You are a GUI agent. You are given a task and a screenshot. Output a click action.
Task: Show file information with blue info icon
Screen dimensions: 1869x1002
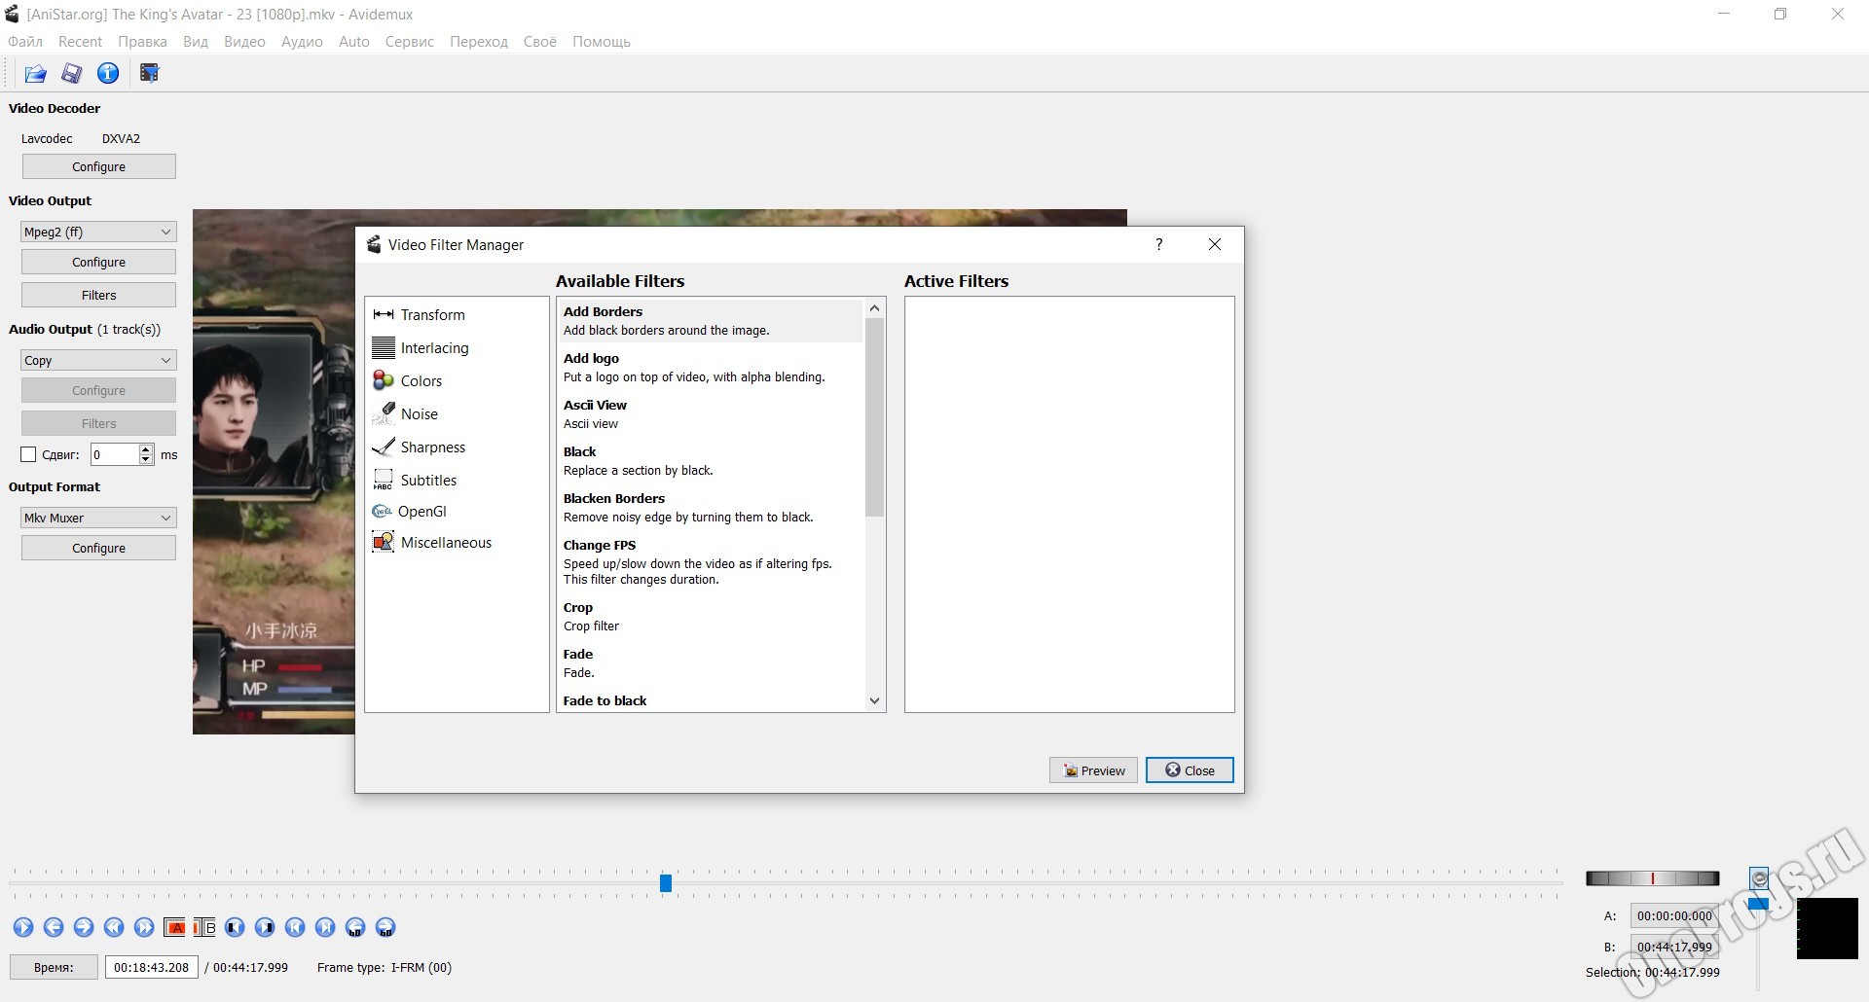[108, 73]
